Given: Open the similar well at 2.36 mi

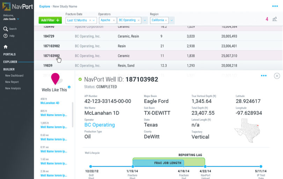Looking at the screenshot, I should point(54,175).
